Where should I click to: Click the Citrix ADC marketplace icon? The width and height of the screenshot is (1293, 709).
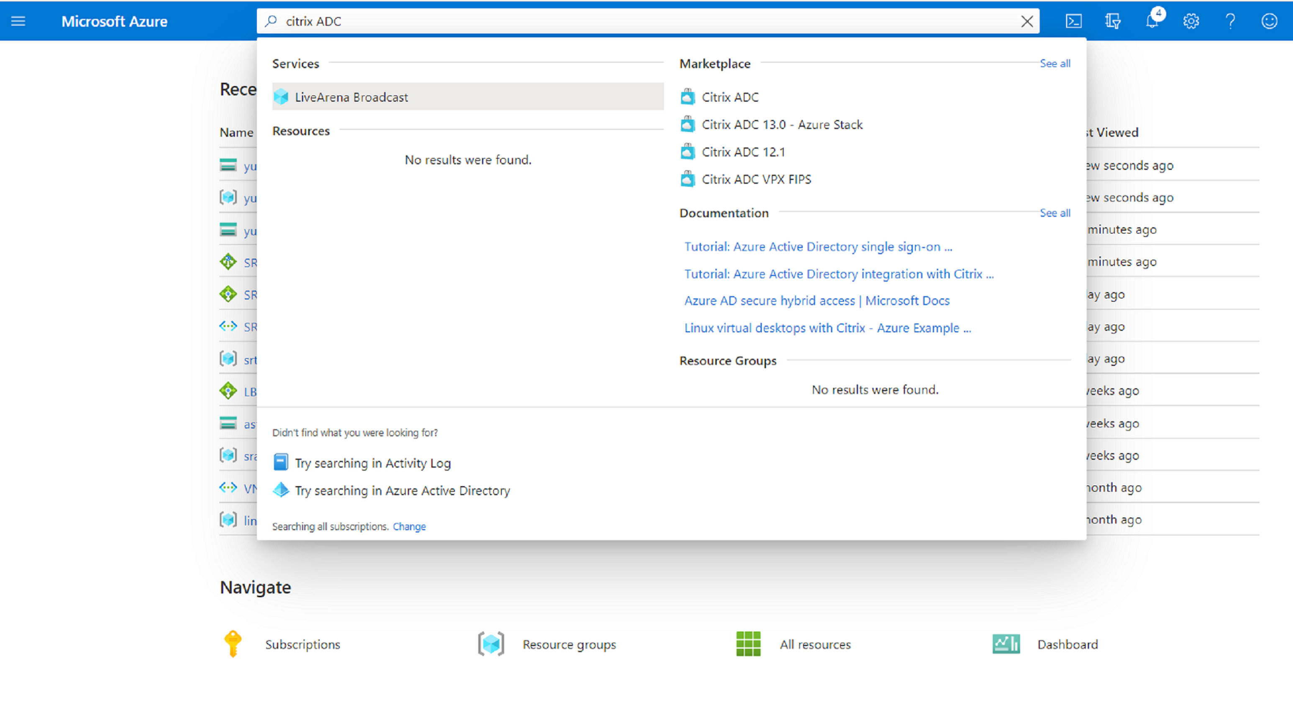pos(688,96)
